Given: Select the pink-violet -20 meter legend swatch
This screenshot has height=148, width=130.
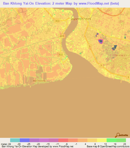Looking at the screenshot, I should click(x=44, y=140).
